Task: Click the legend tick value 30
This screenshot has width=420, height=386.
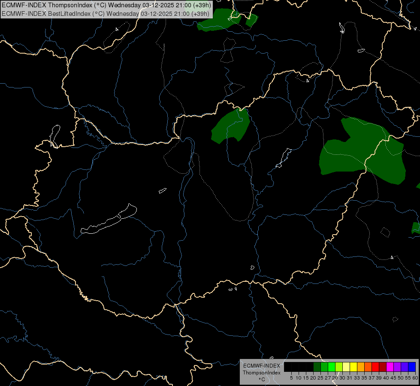Action: (x=342, y=378)
